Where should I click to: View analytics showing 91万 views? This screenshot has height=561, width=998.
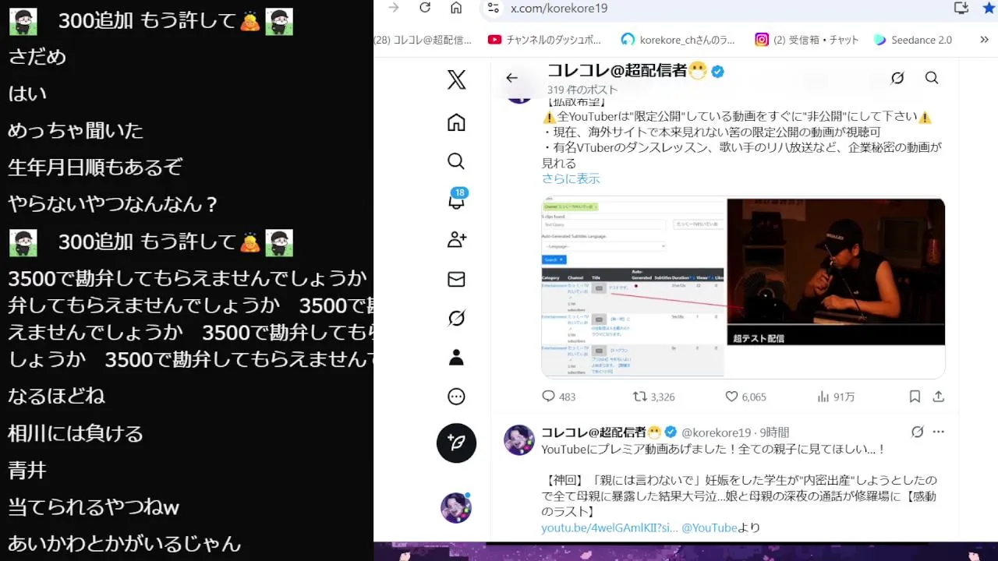point(836,397)
